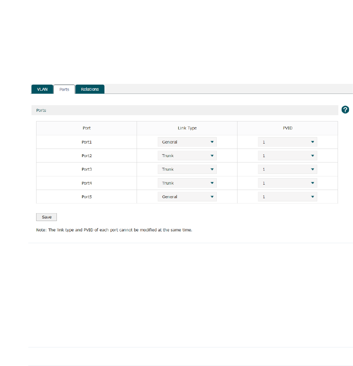Click the Ports section heading

point(41,110)
